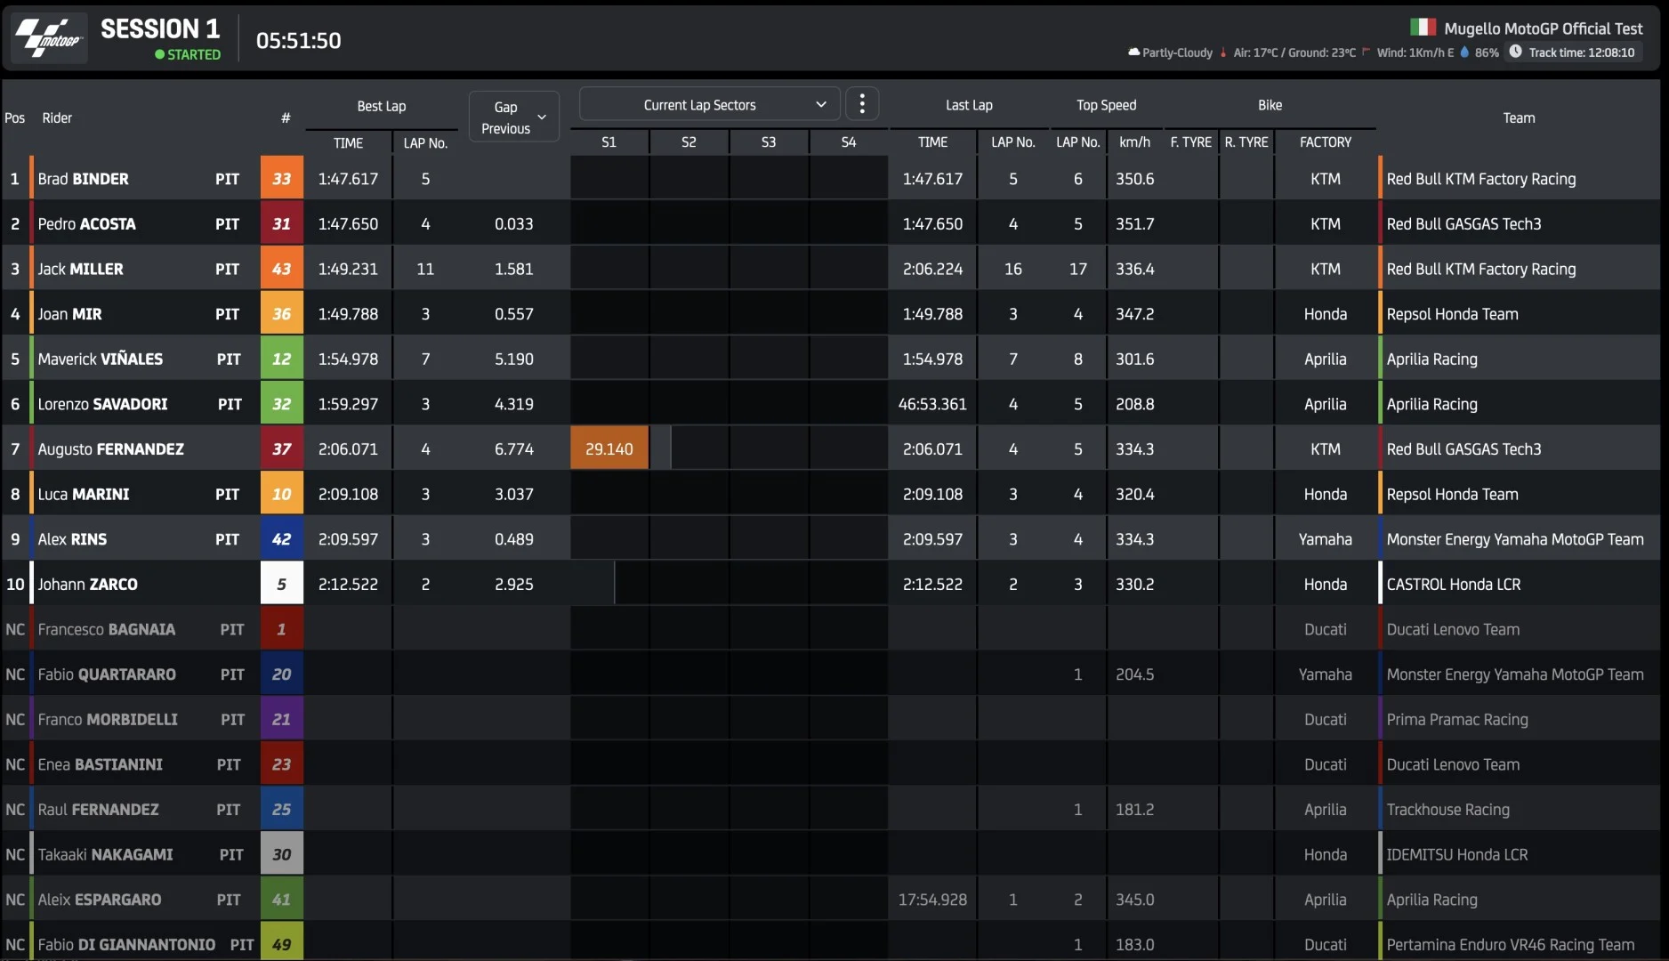Click Trackhouse Racing team name
The image size is (1669, 961).
coord(1448,810)
